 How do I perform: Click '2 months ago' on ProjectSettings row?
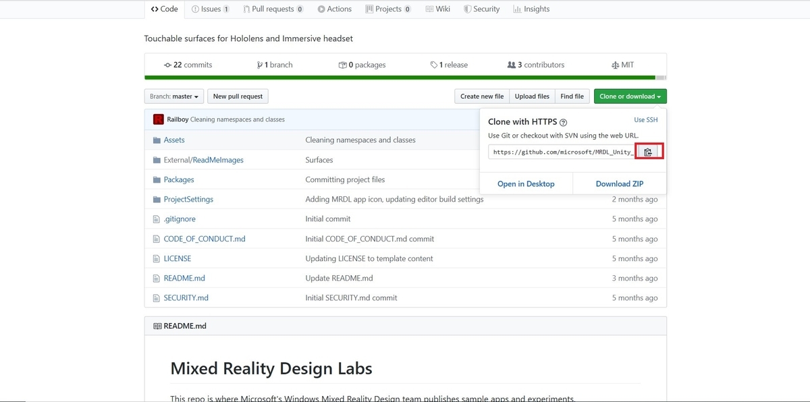pos(634,200)
